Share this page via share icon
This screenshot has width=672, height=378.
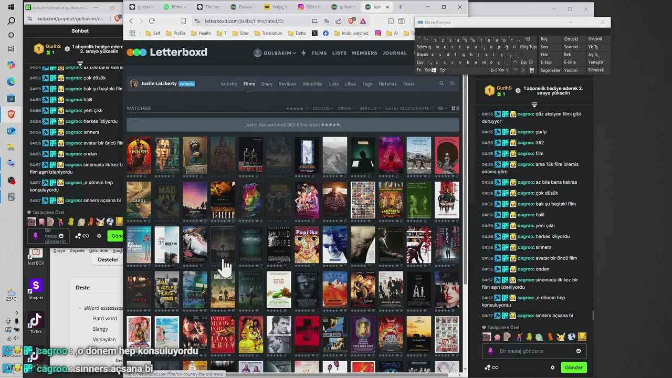(x=339, y=21)
